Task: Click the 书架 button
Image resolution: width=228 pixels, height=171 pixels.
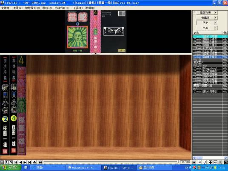Action: [x=205, y=28]
